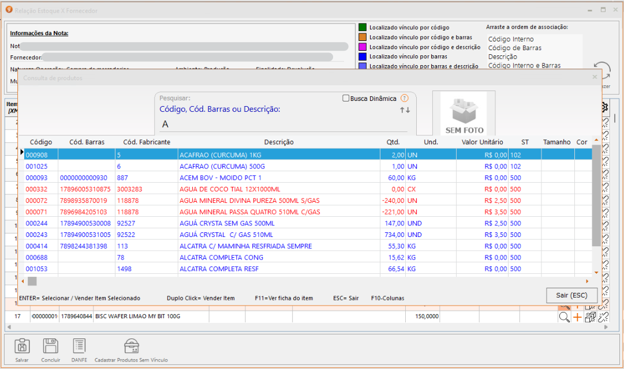
Task: Click the Sair (ESC) button
Action: [x=571, y=295]
